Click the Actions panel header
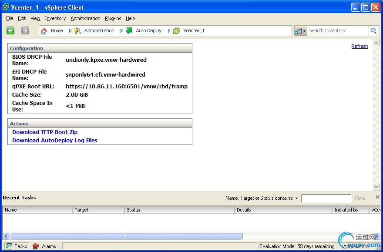The width and height of the screenshot is (383, 252). (100, 123)
